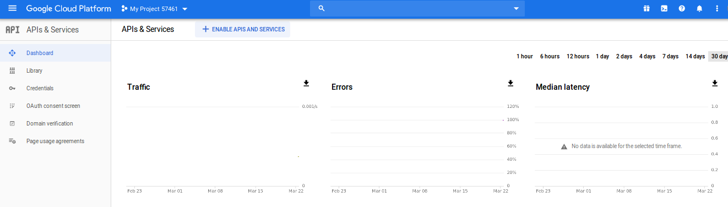Image resolution: width=728 pixels, height=207 pixels.
Task: Open OAuth consent screen page
Action: tap(55, 106)
